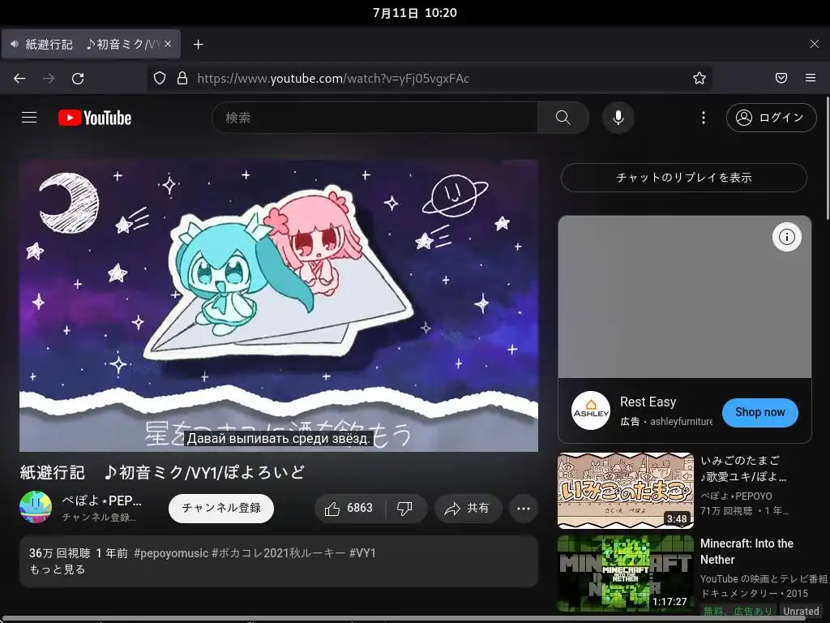The width and height of the screenshot is (830, 623).
Task: Reload the page
Action: 78,79
